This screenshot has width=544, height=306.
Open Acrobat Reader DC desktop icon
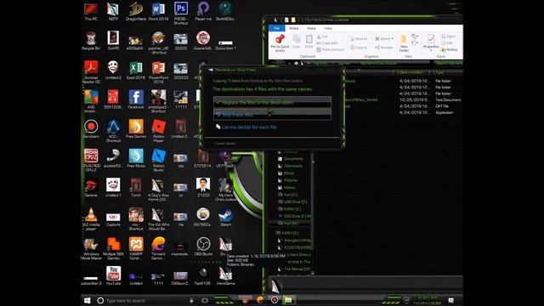point(91,71)
